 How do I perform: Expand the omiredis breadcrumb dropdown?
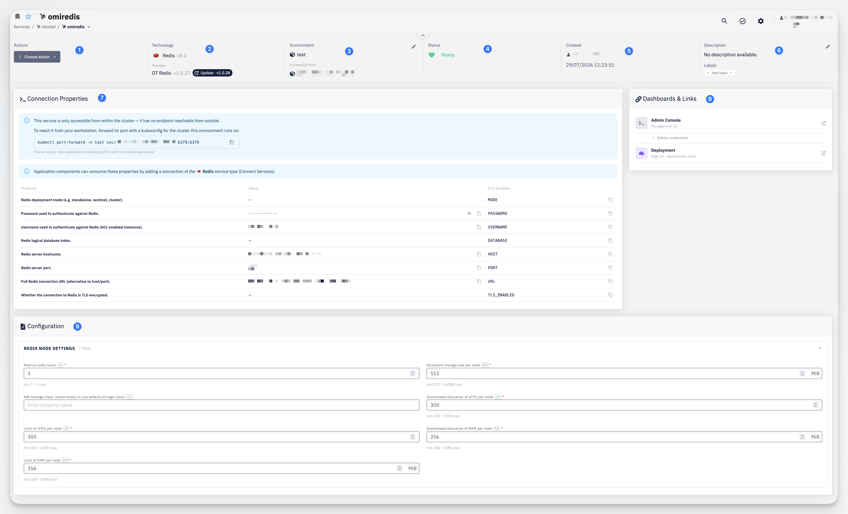(89, 27)
